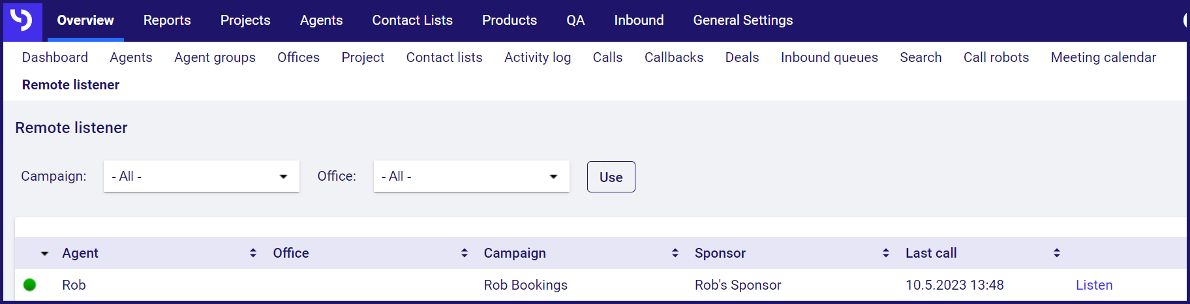Click the app logo in top-left corner

point(22,20)
